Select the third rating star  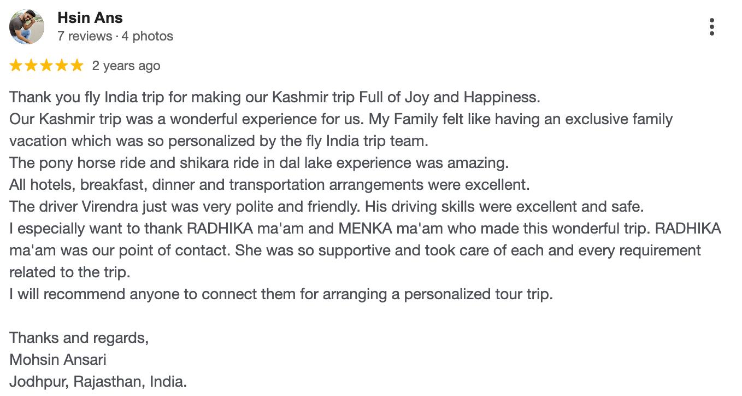46,66
